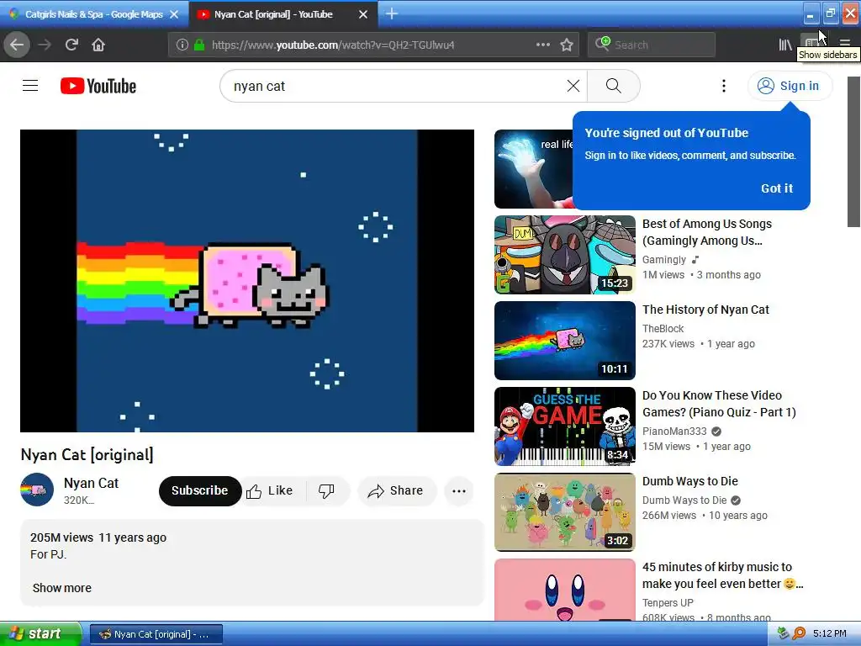Go to YouTube home via logo
The width and height of the screenshot is (861, 646).
click(98, 86)
